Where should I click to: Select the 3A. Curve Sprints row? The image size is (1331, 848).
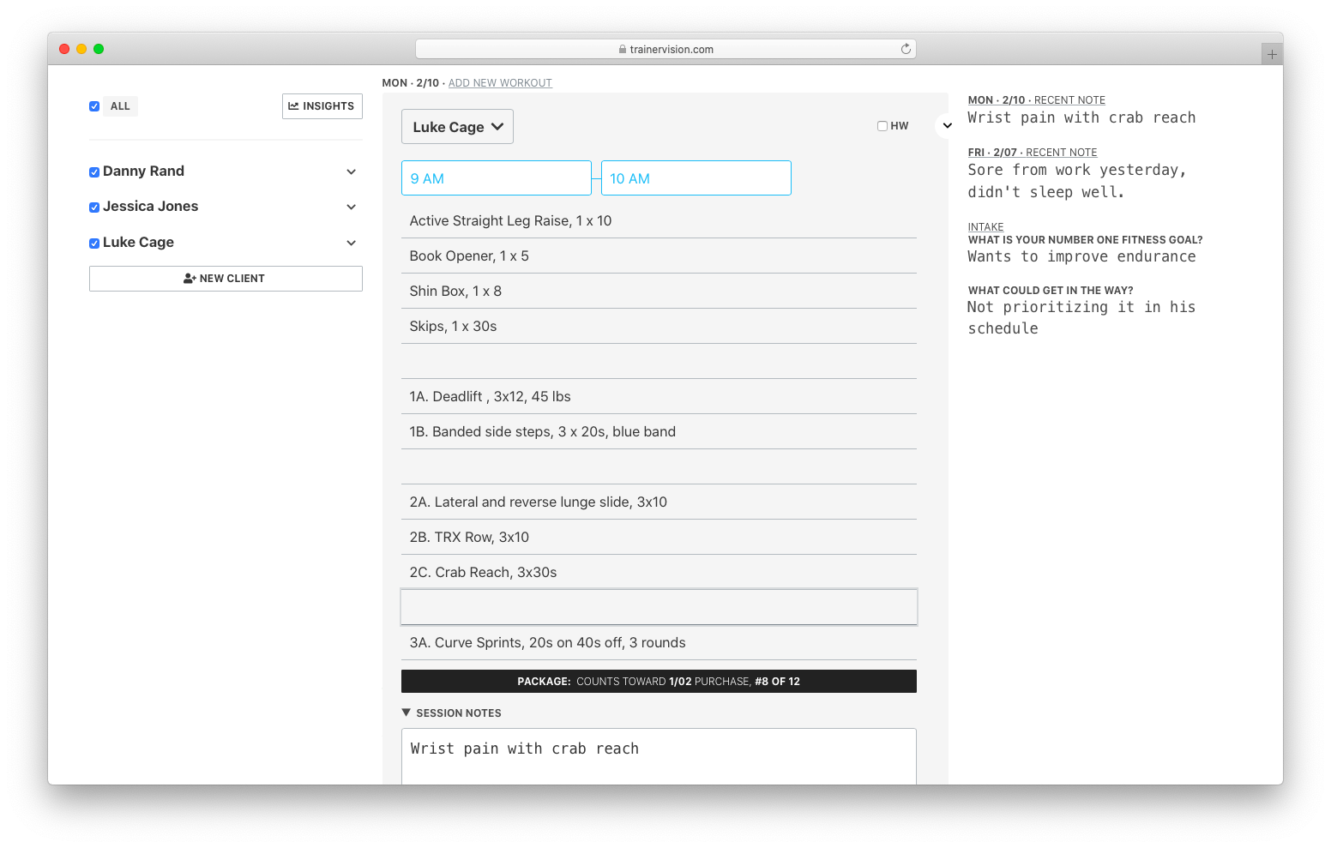pos(659,643)
